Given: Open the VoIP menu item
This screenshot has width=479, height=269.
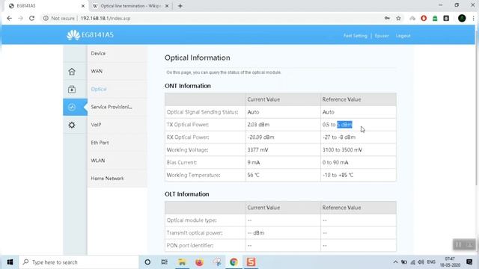Looking at the screenshot, I should (118, 125).
